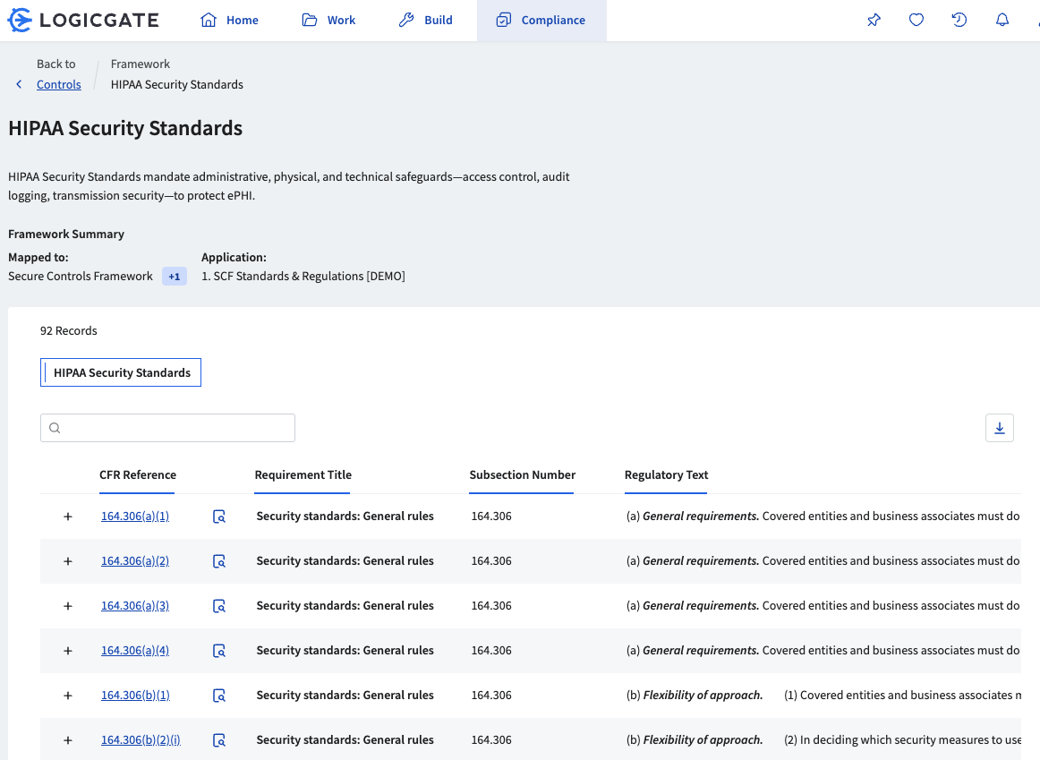Screen dimensions: 1040x760
Task: Click the records search field
Action: 167,428
